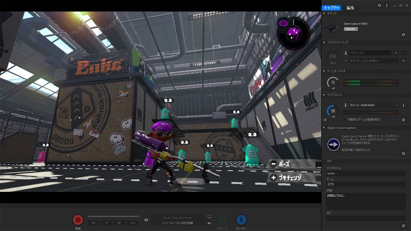Open live streaming settings gear
Image resolution: width=411 pixels, height=231 pixels.
(x=404, y=61)
